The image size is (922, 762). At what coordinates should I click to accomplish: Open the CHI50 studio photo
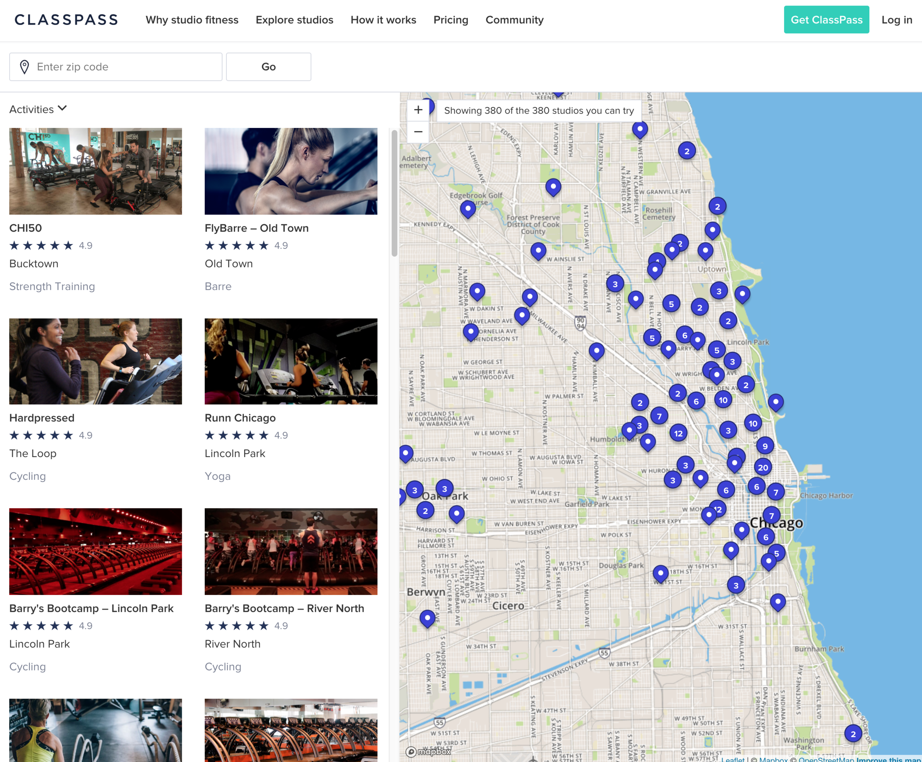tap(96, 171)
